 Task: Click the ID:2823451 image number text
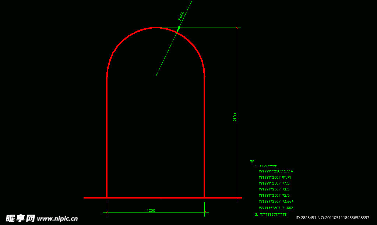point(332,218)
